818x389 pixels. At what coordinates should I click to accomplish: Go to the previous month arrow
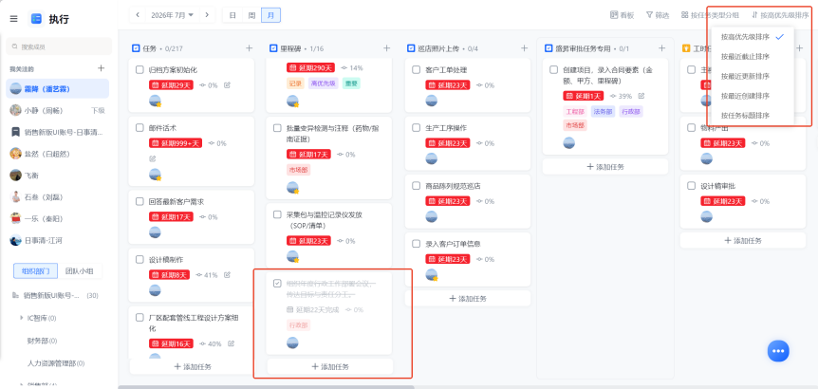[x=138, y=15]
